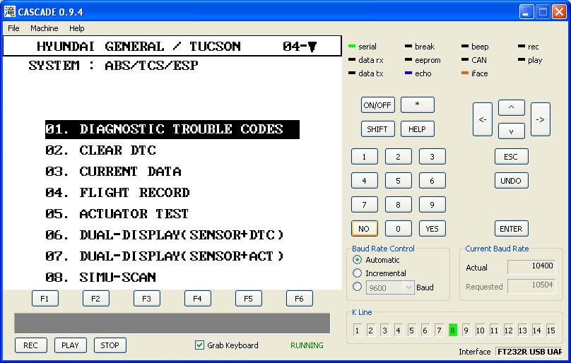The height and width of the screenshot is (363, 571).
Task: Click the down arrow button
Action: [x=511, y=131]
